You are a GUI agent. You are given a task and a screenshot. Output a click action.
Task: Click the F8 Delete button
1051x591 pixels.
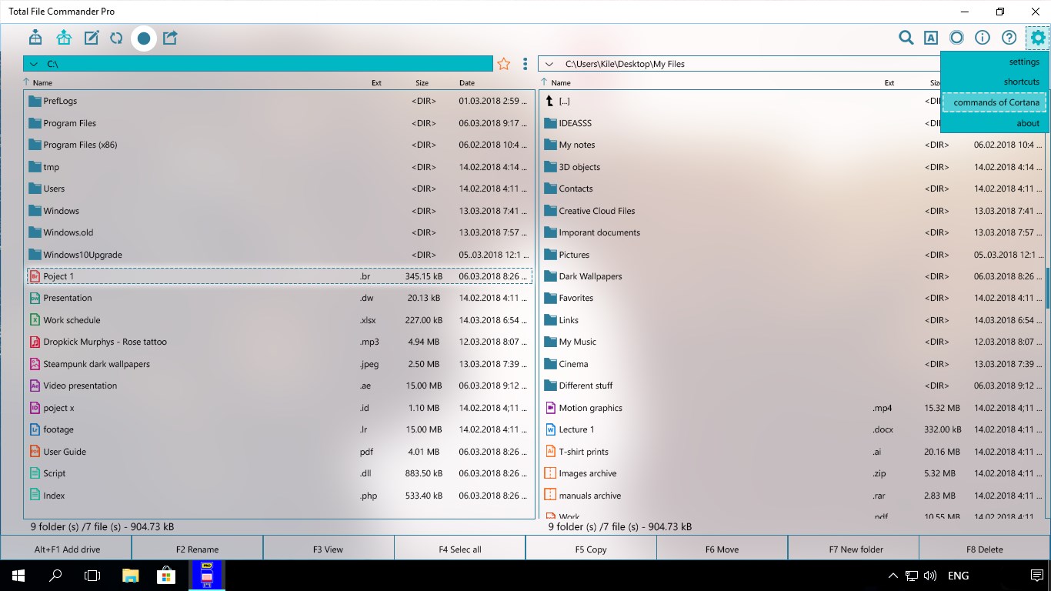(985, 549)
